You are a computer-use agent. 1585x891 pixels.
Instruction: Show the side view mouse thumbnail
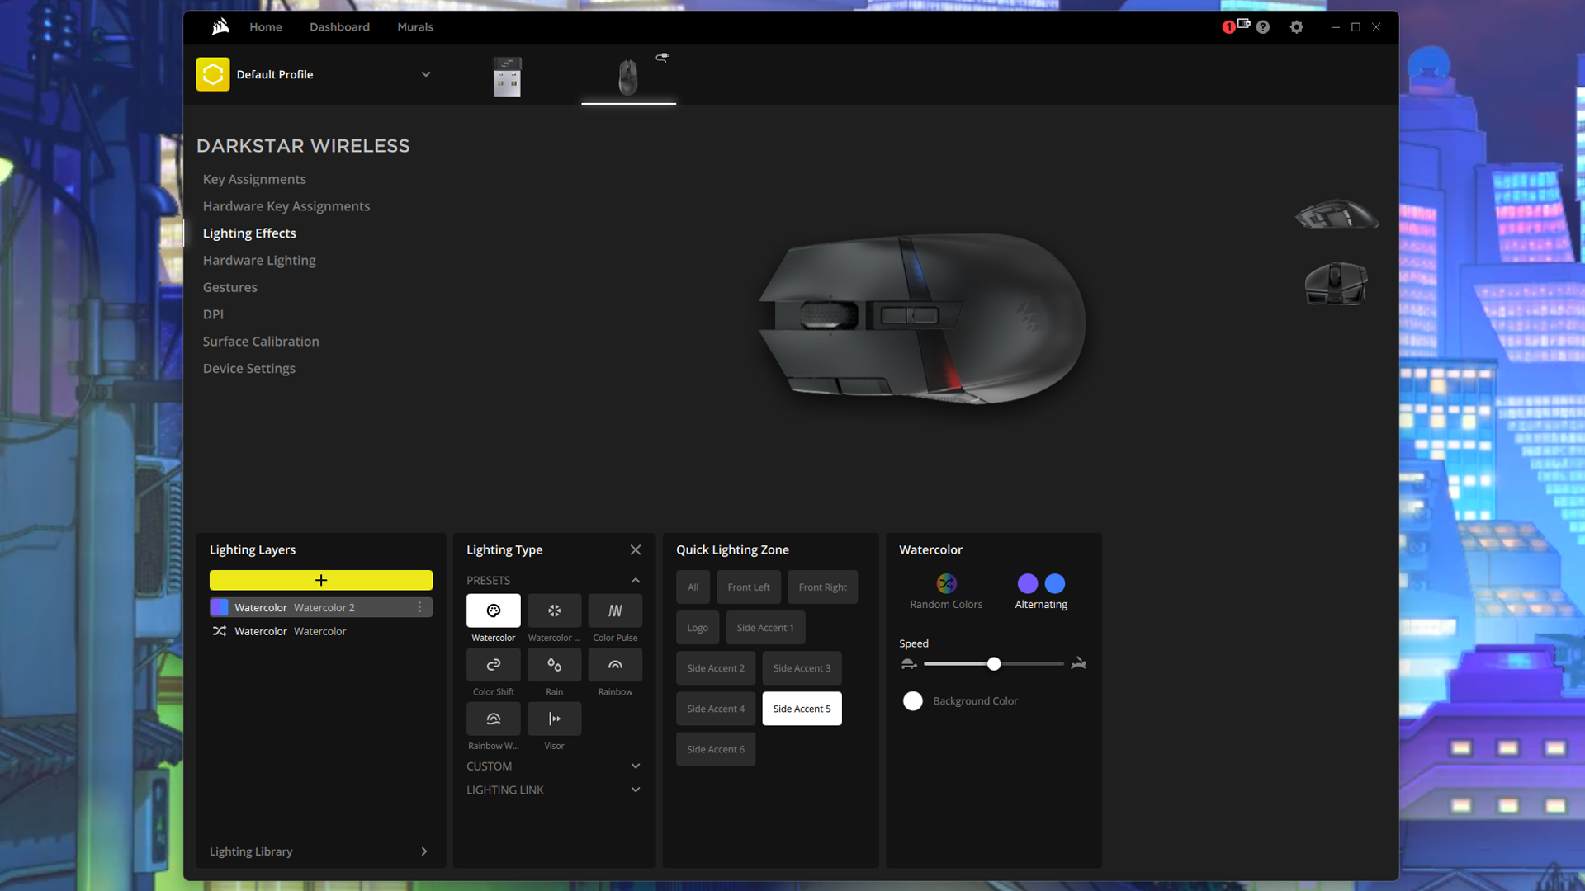click(1337, 214)
